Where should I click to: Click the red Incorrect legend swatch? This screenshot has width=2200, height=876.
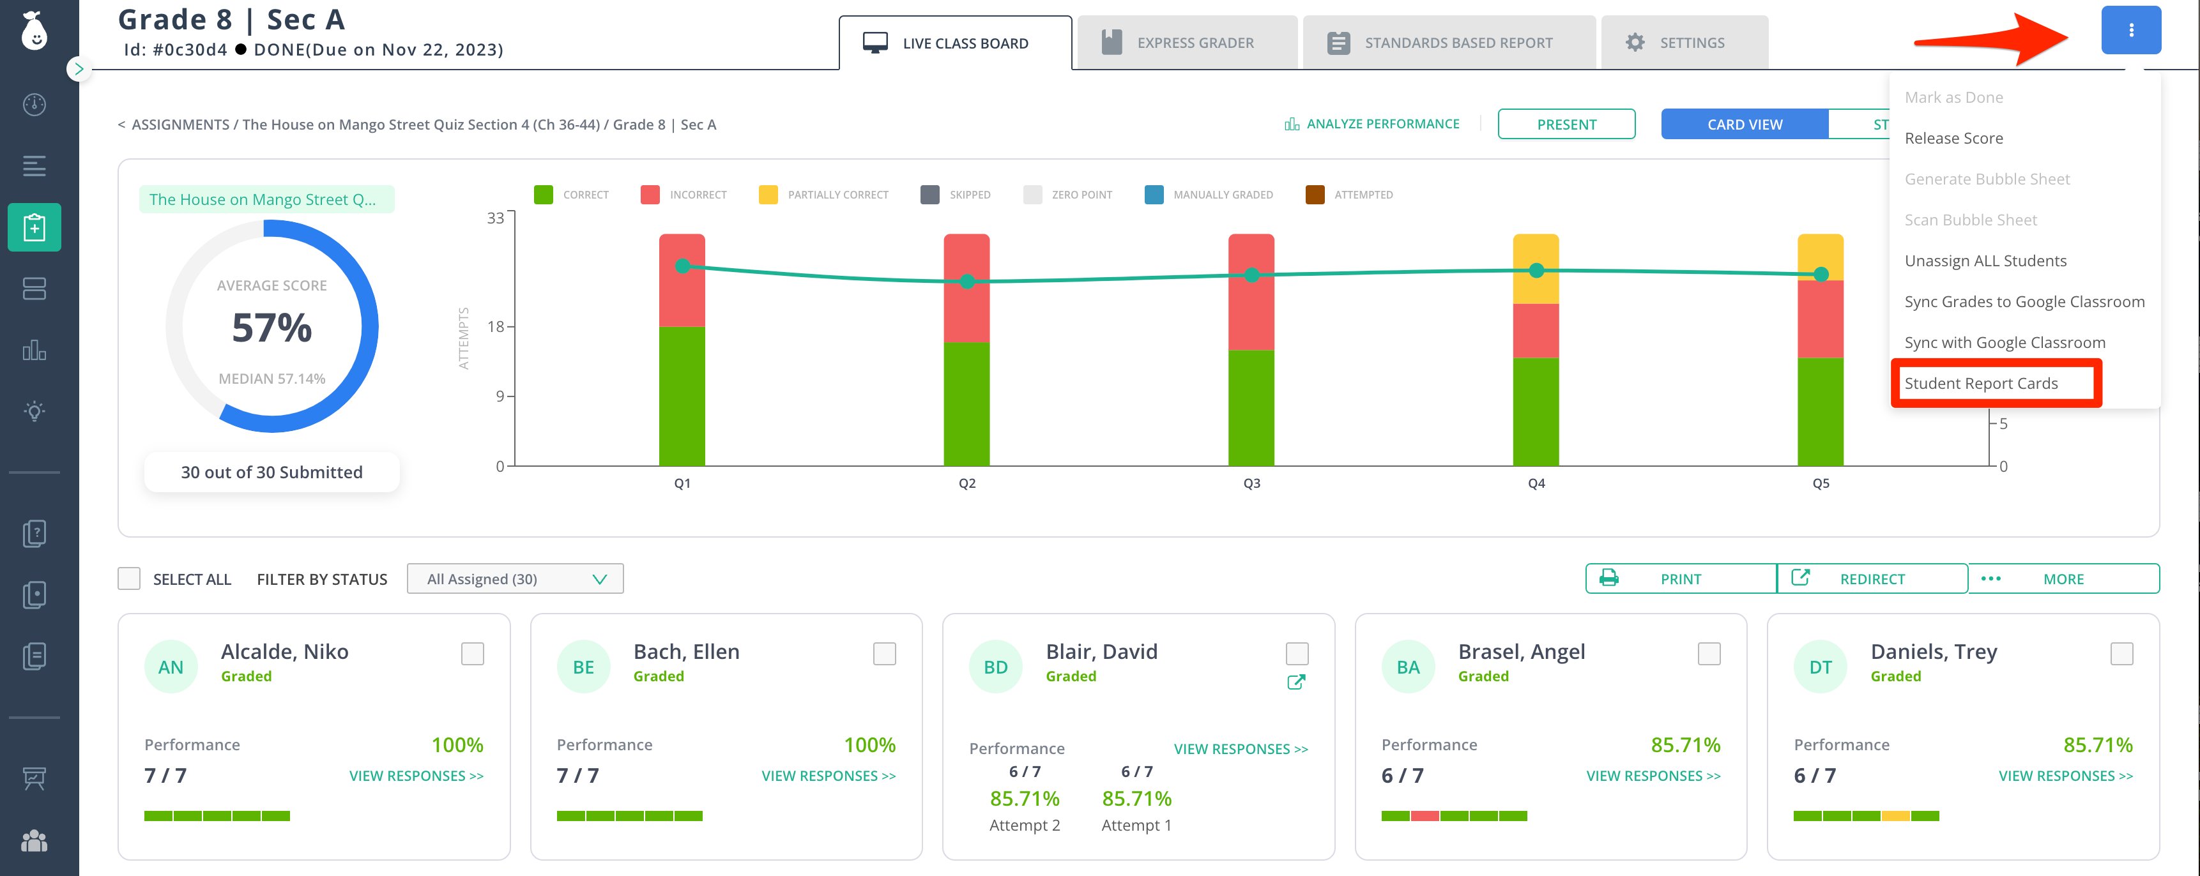pos(650,195)
